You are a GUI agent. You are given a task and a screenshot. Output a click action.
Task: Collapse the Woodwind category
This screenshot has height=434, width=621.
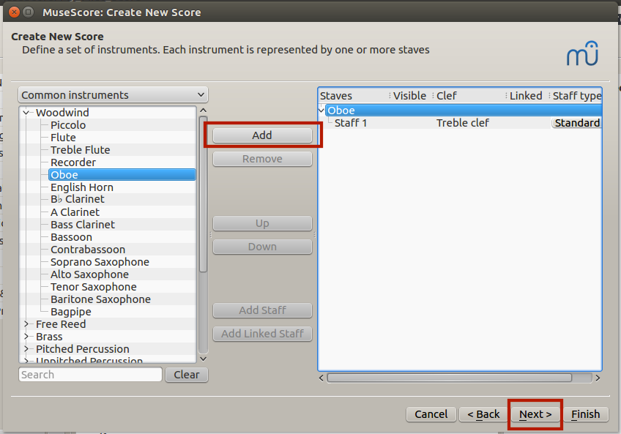click(x=26, y=113)
